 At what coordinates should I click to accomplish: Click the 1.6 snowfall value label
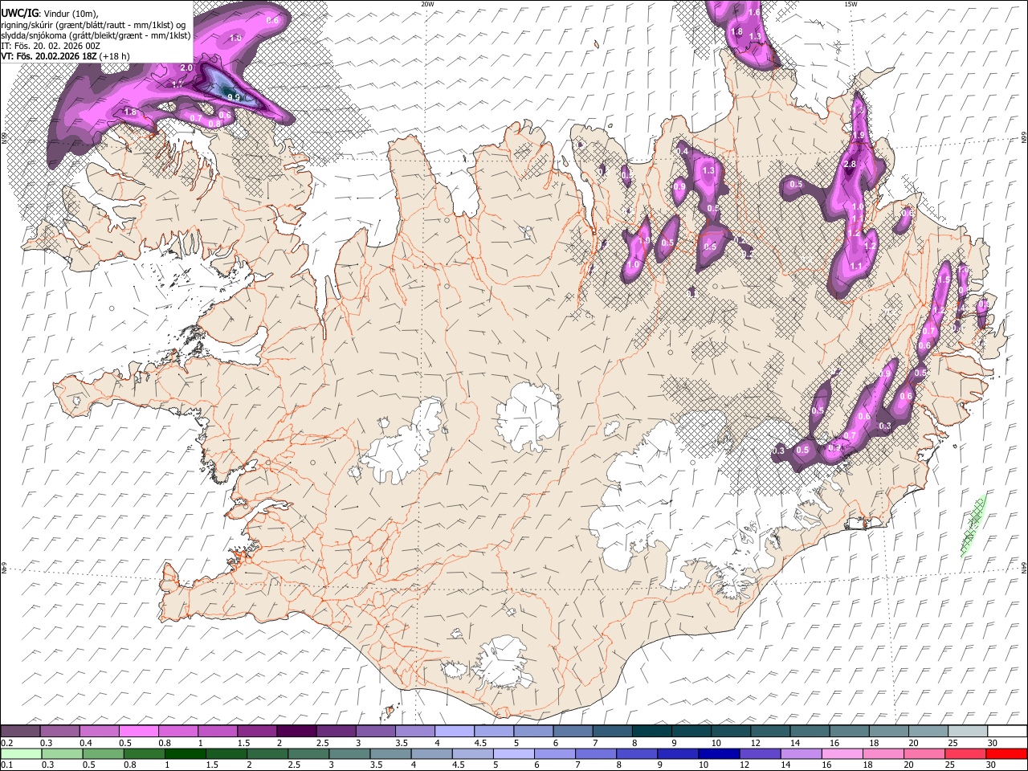(x=754, y=12)
